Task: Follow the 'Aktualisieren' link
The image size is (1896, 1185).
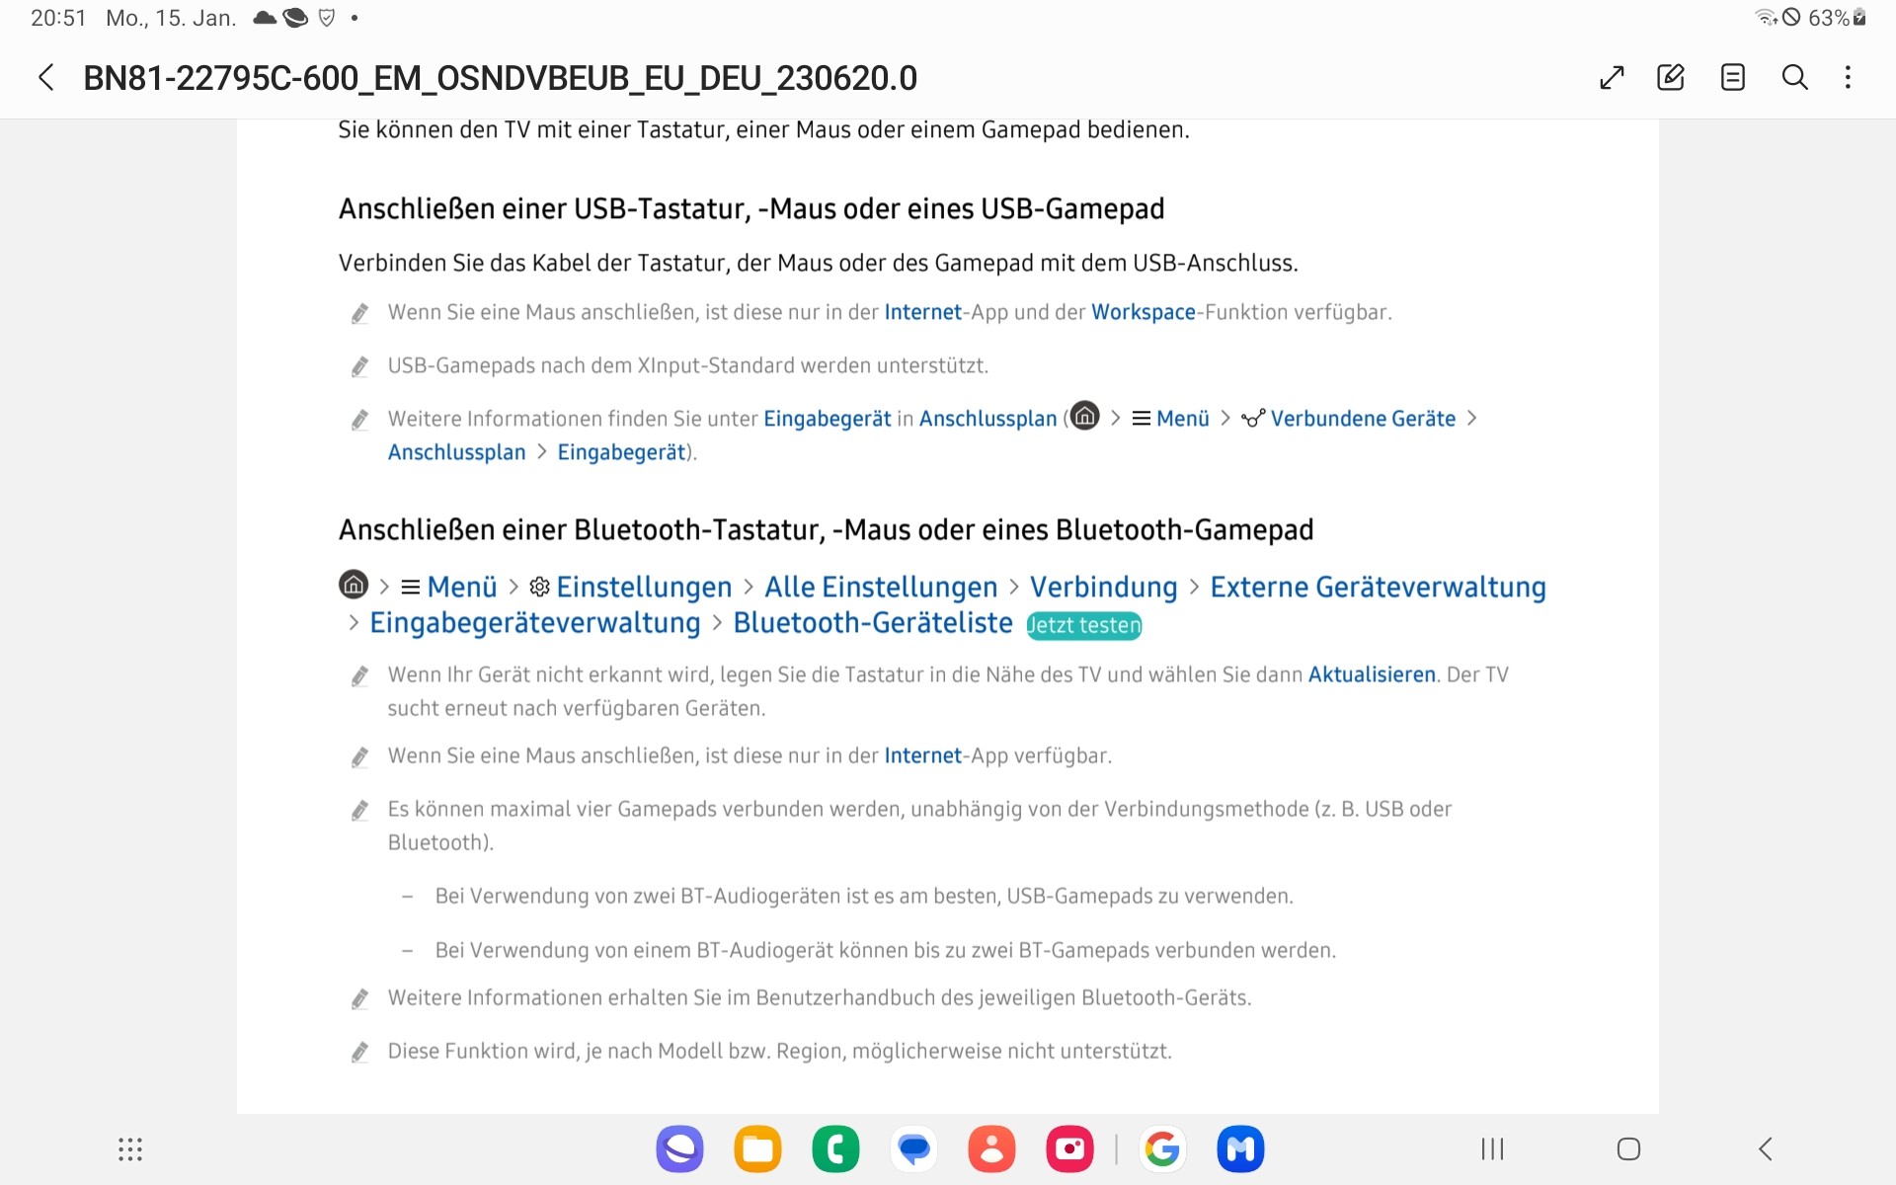Action: tap(1371, 674)
